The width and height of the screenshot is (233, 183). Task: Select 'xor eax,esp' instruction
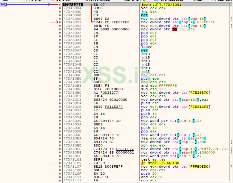[x=153, y=96]
